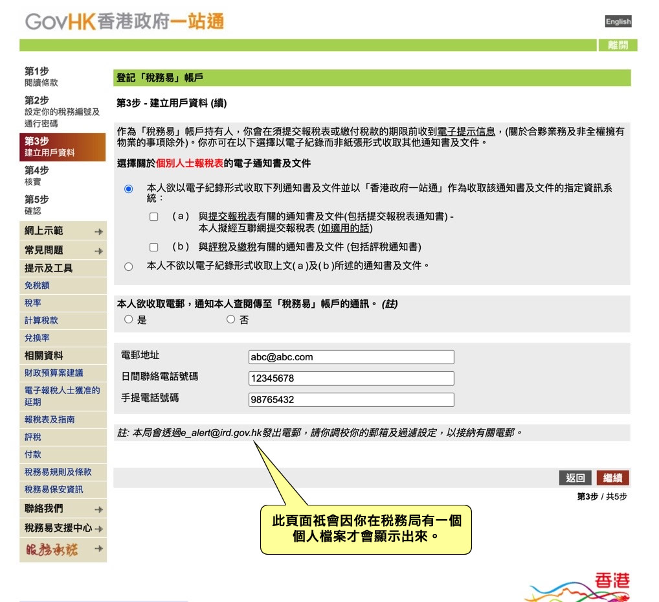The image size is (659, 602).
Task: Open the 付款 sidebar link
Action: [x=33, y=454]
